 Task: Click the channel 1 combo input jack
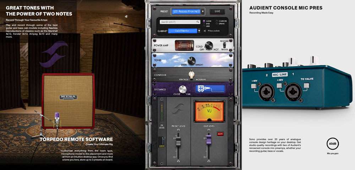(293, 92)
